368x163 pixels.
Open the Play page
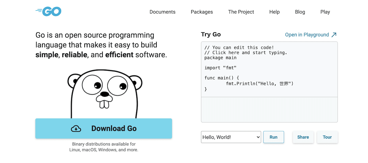pyautogui.click(x=325, y=12)
